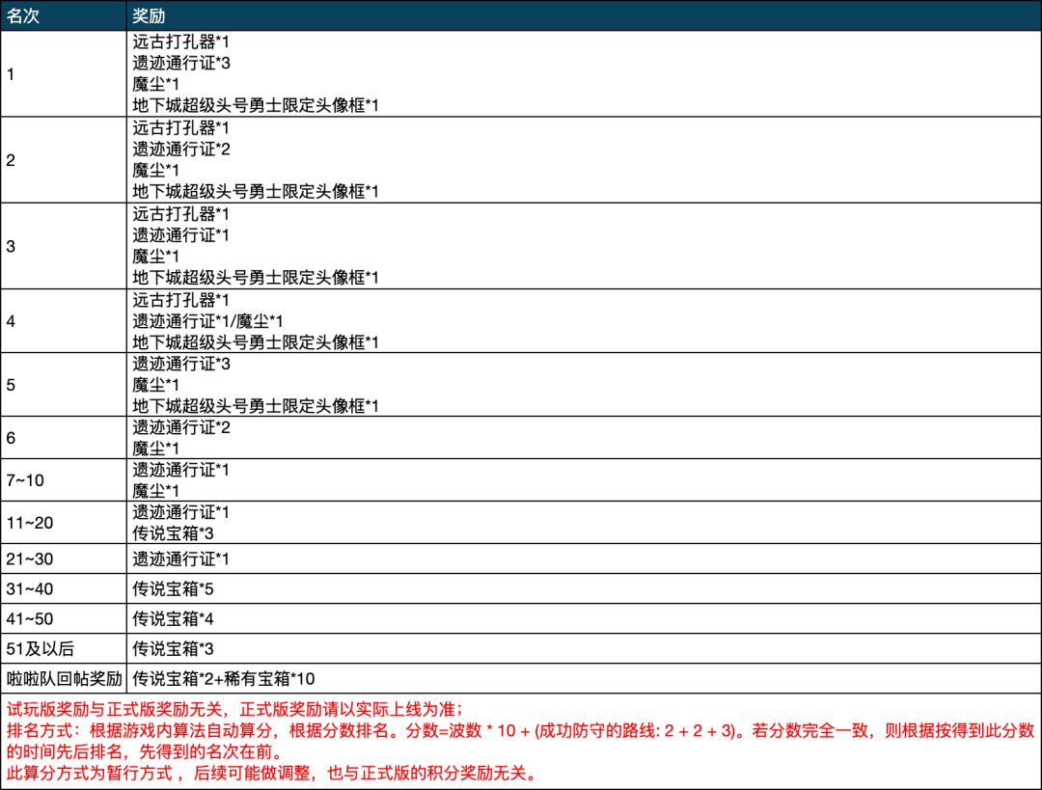Select the 31~40 rank cell
1042x790 pixels.
point(63,588)
